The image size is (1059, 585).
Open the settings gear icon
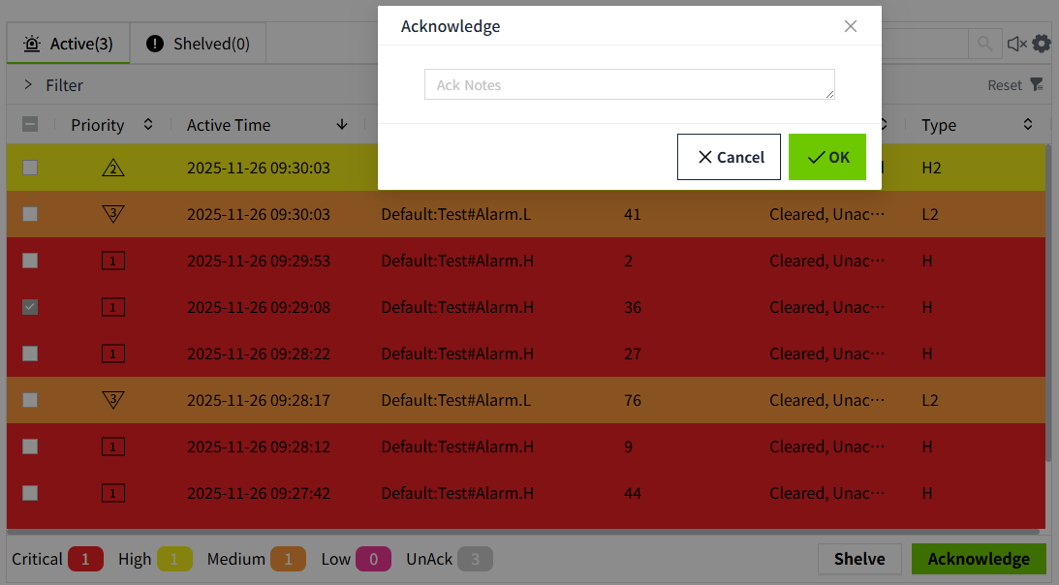coord(1042,44)
